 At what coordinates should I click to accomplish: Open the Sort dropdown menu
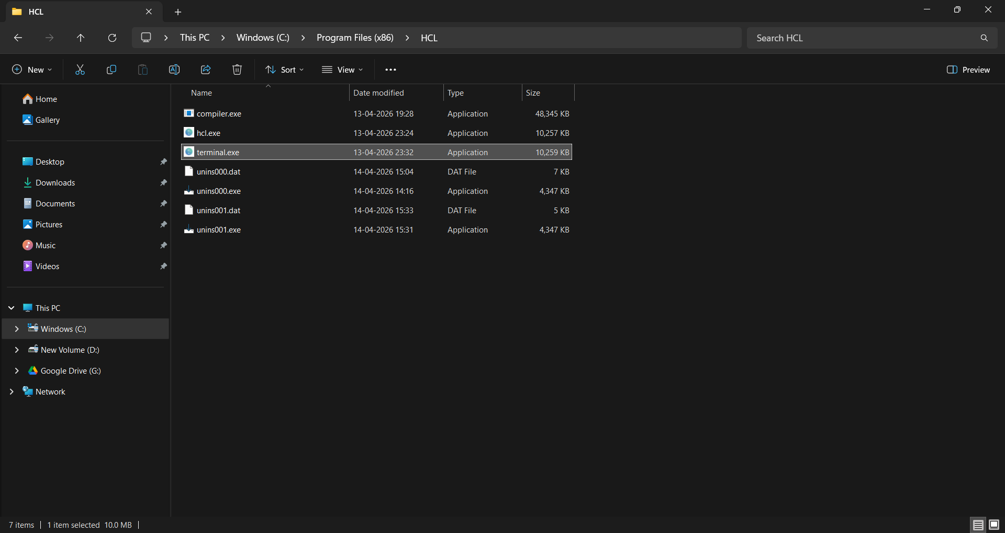284,69
